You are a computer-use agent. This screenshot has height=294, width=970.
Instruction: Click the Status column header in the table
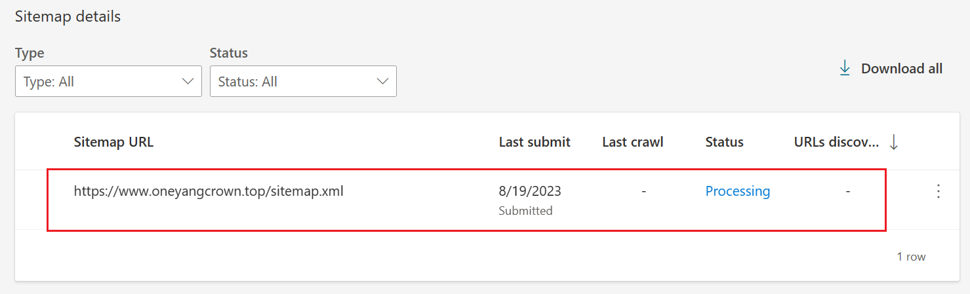724,142
